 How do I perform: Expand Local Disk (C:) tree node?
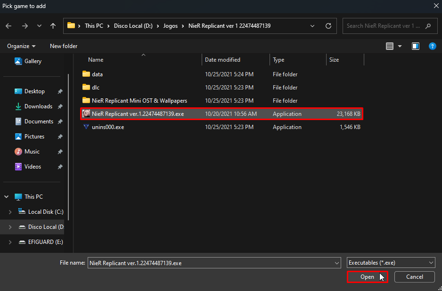[x=9, y=212]
